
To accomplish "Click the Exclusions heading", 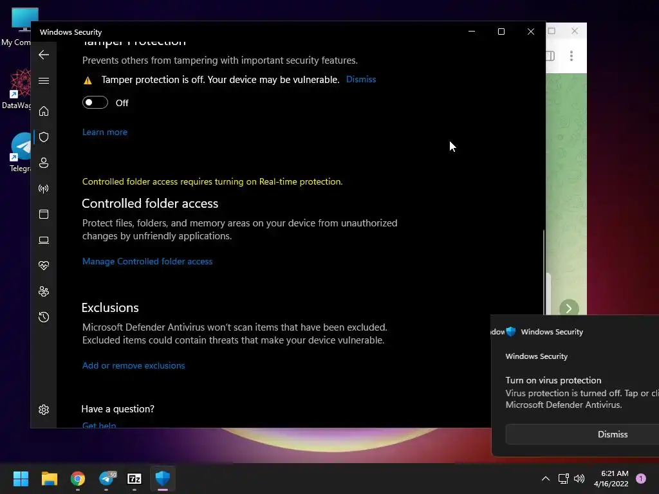I will (110, 307).
